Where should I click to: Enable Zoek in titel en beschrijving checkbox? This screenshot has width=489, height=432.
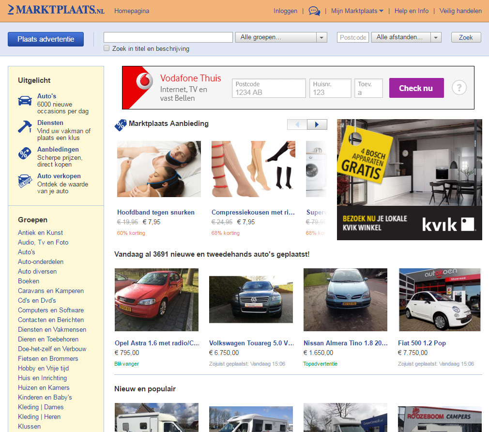(107, 48)
